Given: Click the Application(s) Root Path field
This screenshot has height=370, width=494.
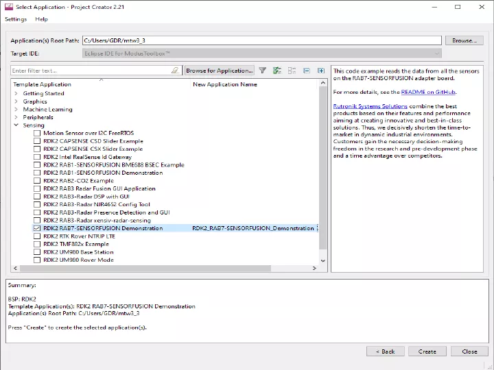Looking at the screenshot, I should click(262, 40).
